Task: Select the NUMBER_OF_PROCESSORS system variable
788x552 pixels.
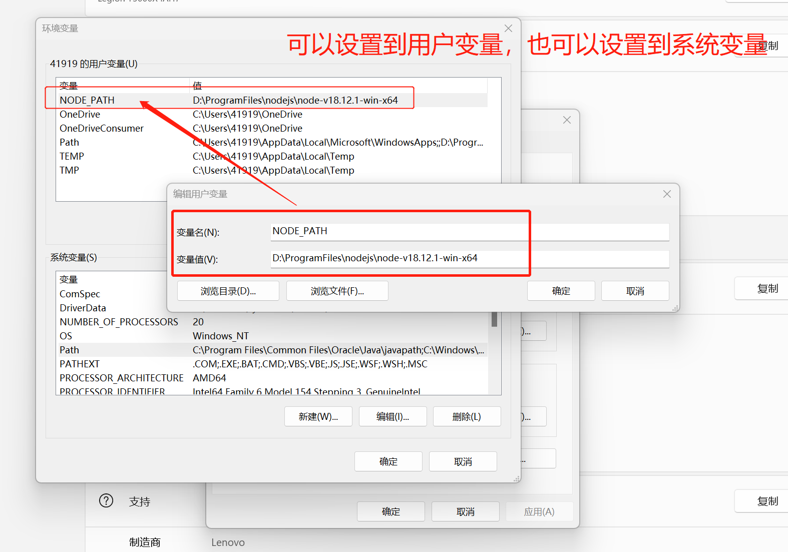Action: pos(273,322)
